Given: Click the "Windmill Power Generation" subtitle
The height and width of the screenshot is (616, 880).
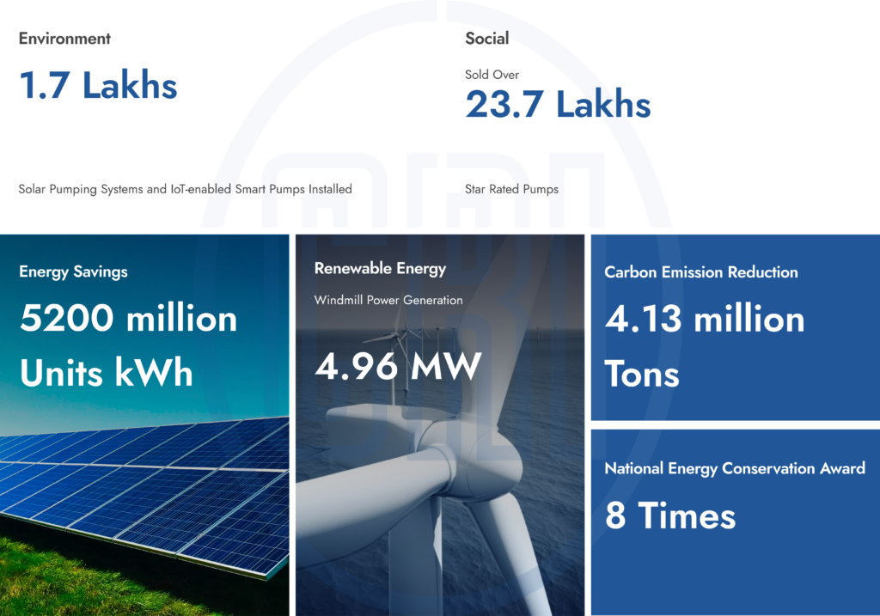Looking at the screenshot, I should point(388,300).
